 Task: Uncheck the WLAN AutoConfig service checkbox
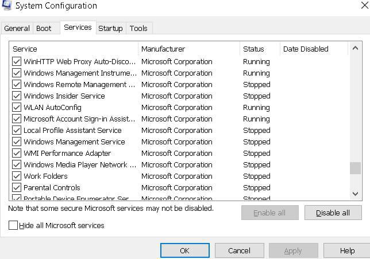(17, 108)
